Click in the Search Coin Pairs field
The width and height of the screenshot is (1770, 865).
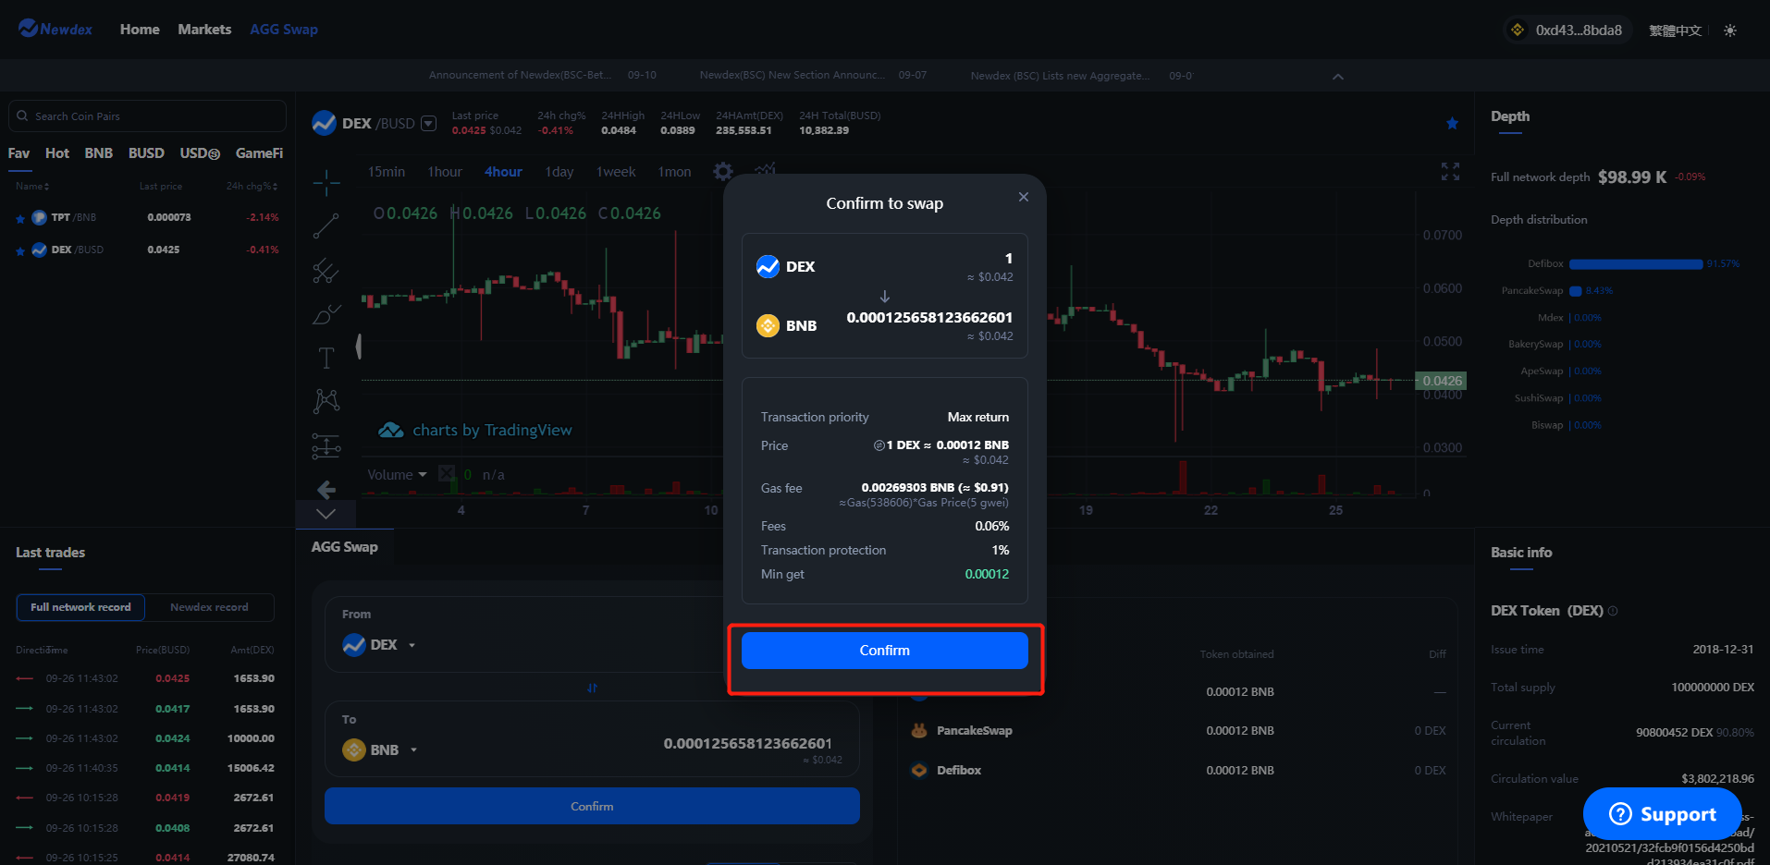(x=147, y=116)
